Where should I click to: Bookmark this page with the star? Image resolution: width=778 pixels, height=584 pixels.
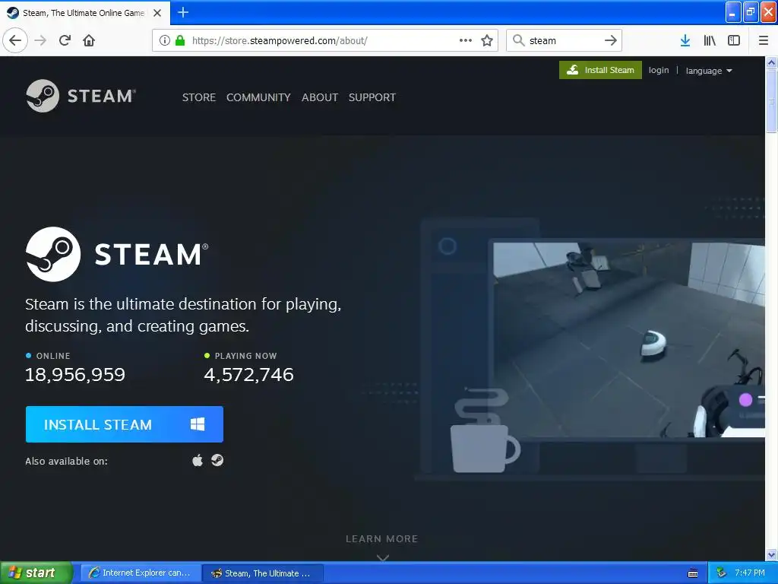487,40
